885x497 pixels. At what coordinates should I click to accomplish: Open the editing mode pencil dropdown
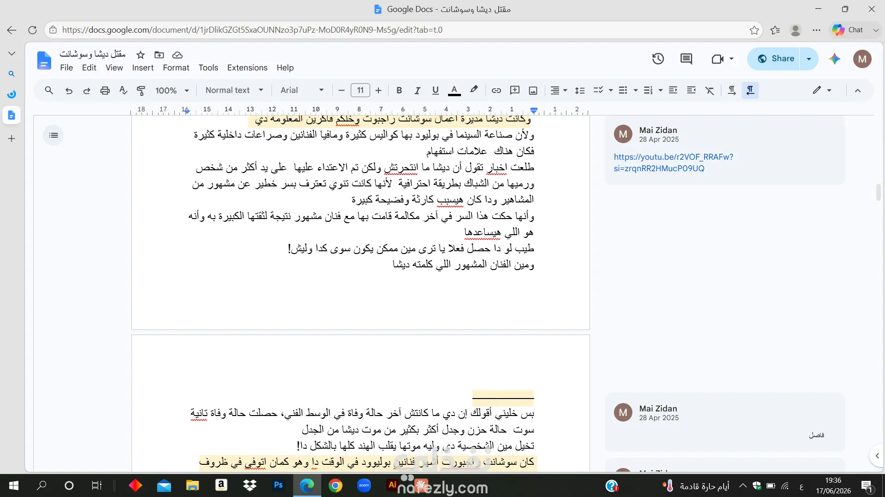[x=822, y=90]
